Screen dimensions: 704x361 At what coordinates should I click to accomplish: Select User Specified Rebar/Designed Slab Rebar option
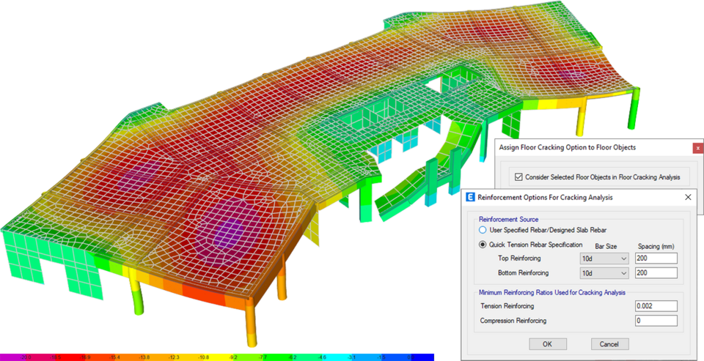[x=483, y=230]
